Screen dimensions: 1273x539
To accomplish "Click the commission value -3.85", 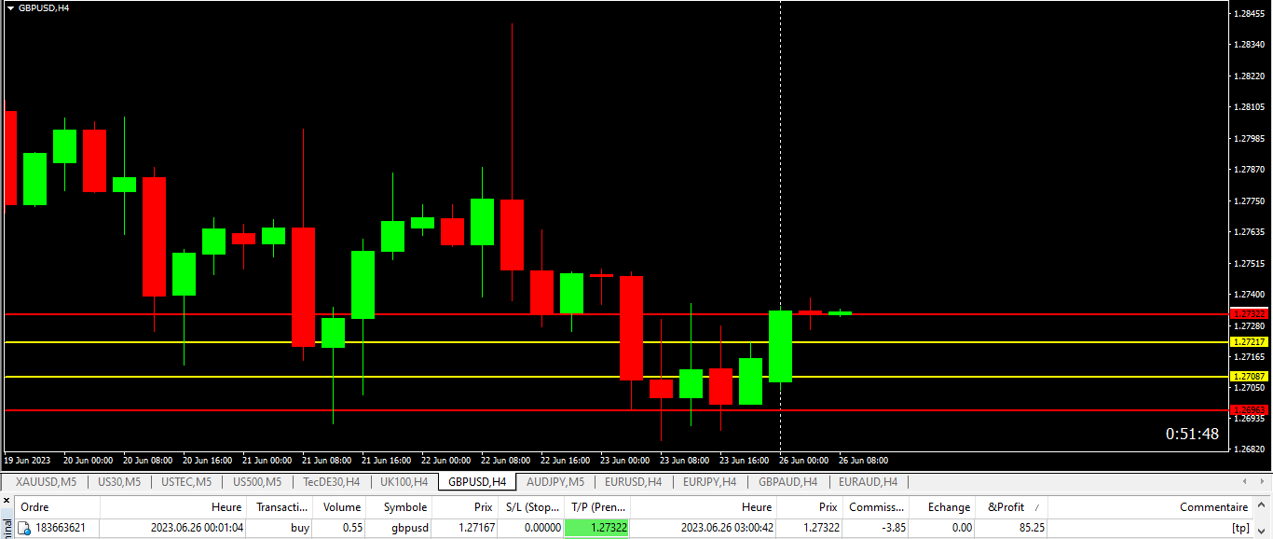I will 892,528.
